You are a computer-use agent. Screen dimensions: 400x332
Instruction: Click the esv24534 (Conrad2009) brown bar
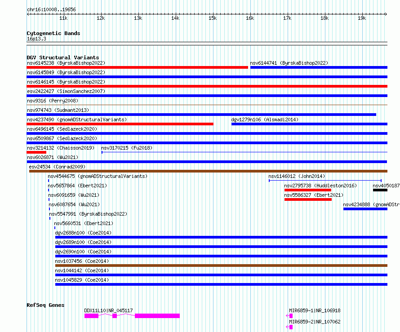click(208, 171)
